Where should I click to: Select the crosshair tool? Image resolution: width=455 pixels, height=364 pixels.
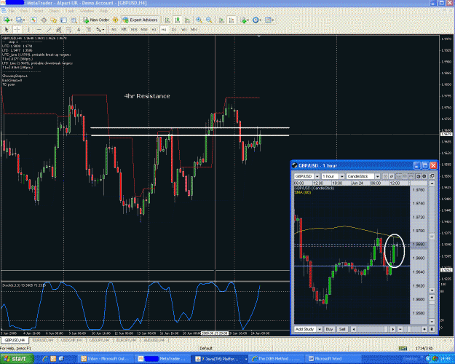pyautogui.click(x=17, y=29)
